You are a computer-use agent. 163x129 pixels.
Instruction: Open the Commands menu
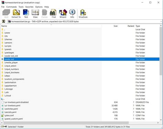tap(11, 7)
